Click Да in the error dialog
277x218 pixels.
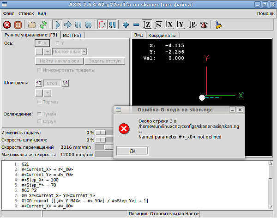[132, 151]
